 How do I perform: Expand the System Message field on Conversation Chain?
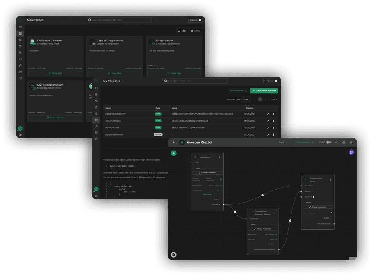[331, 213]
